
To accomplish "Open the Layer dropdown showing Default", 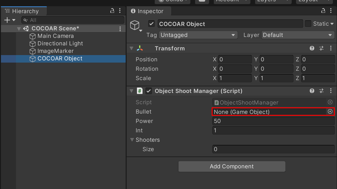I will pos(298,35).
